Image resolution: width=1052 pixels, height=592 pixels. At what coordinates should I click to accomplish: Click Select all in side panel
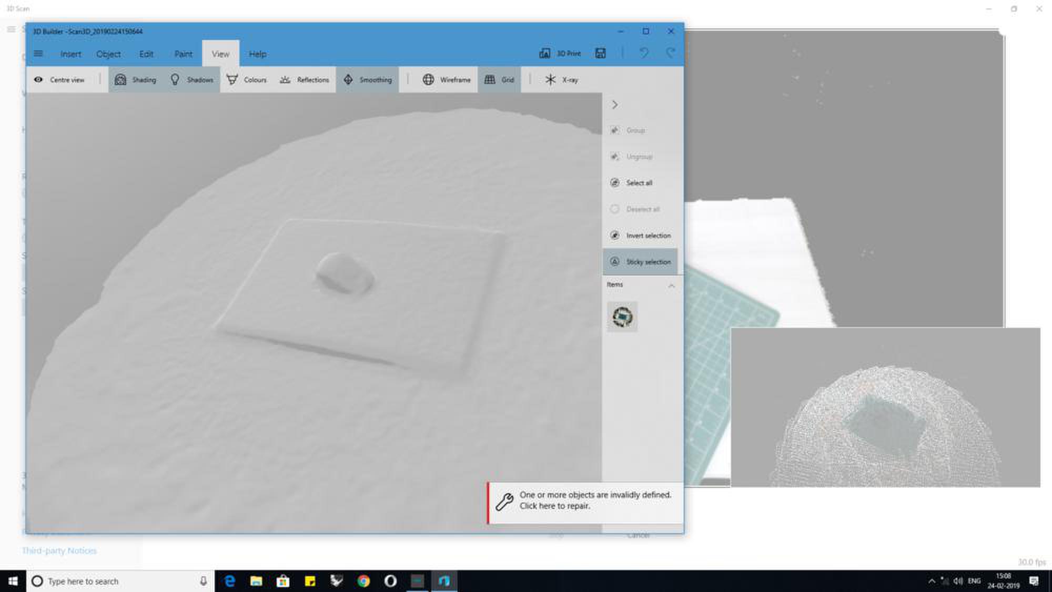point(639,183)
